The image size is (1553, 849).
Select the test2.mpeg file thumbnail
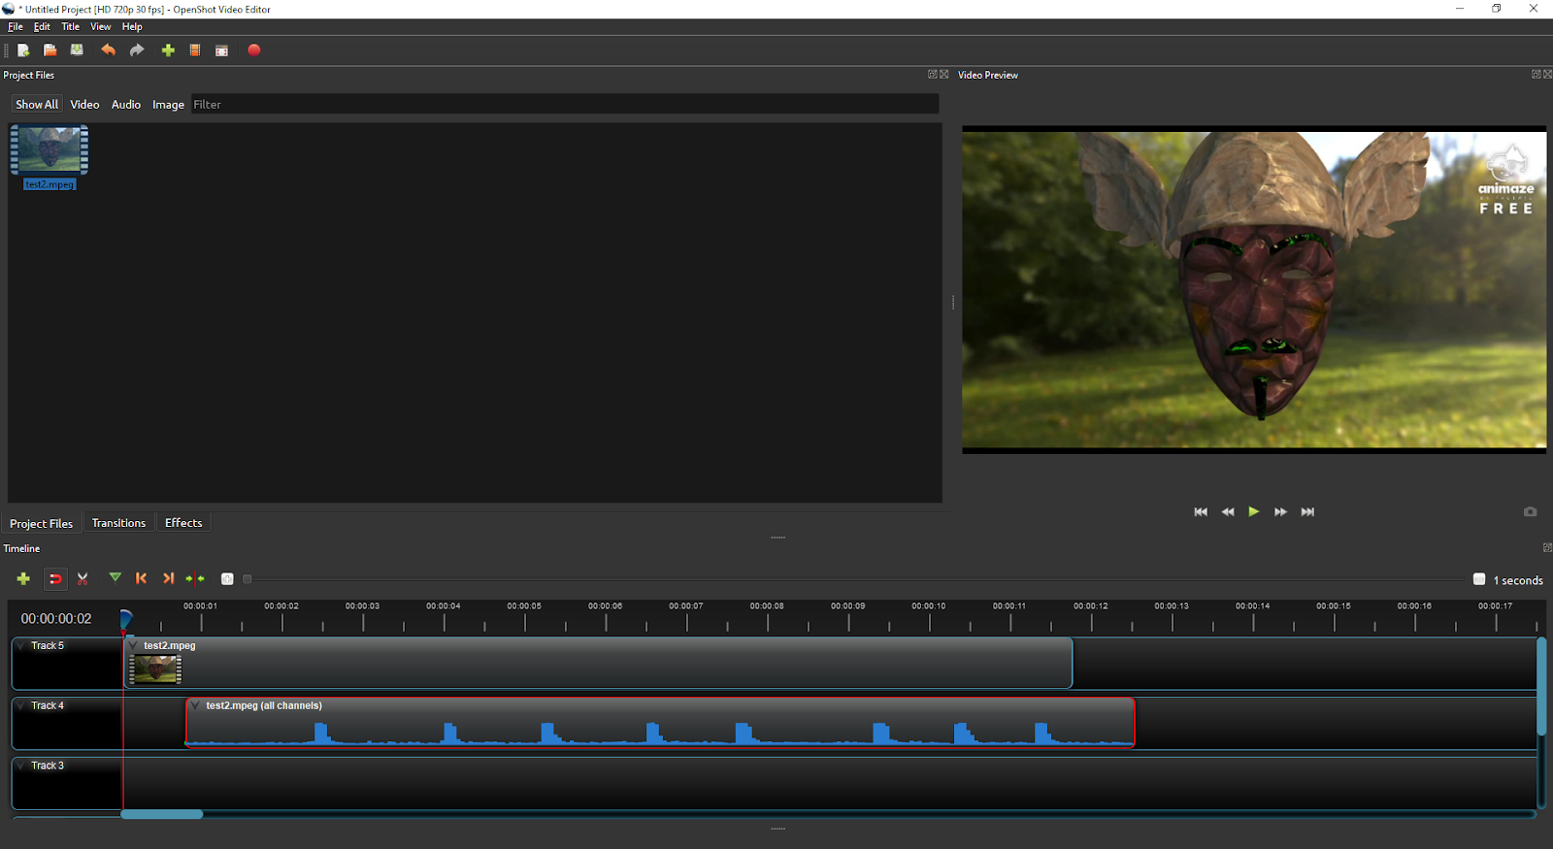pos(50,150)
